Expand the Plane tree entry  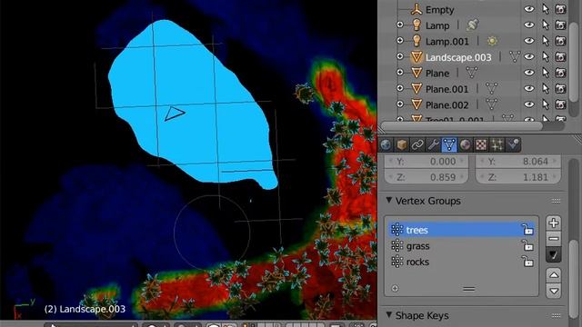[x=400, y=73]
